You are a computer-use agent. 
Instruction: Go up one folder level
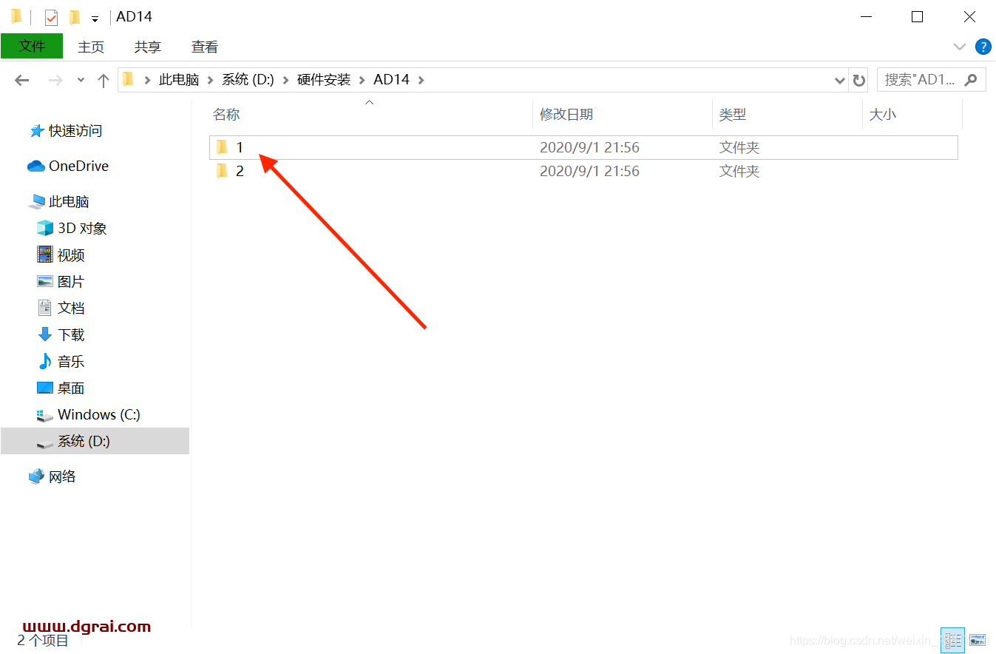coord(104,80)
